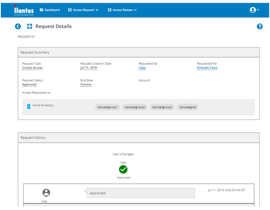Open the Orlando.Cano user link

207,68
